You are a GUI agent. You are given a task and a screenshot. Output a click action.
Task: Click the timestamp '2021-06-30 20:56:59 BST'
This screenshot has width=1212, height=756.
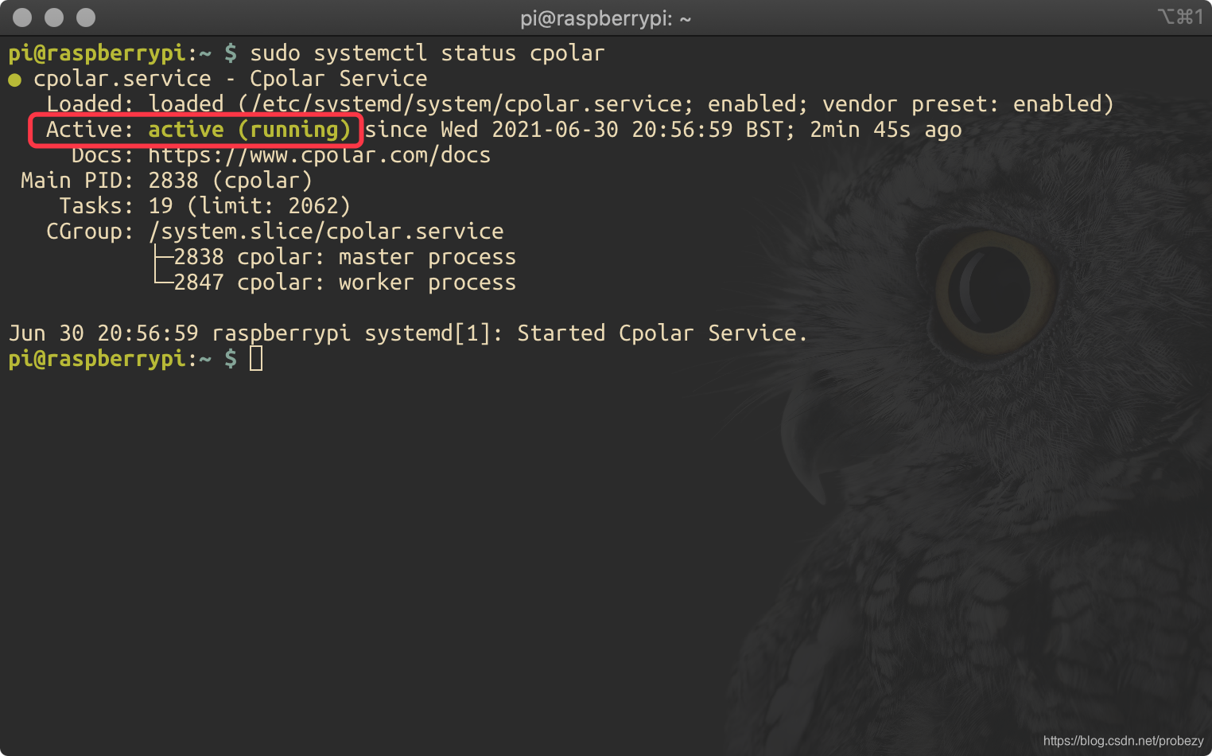click(639, 130)
